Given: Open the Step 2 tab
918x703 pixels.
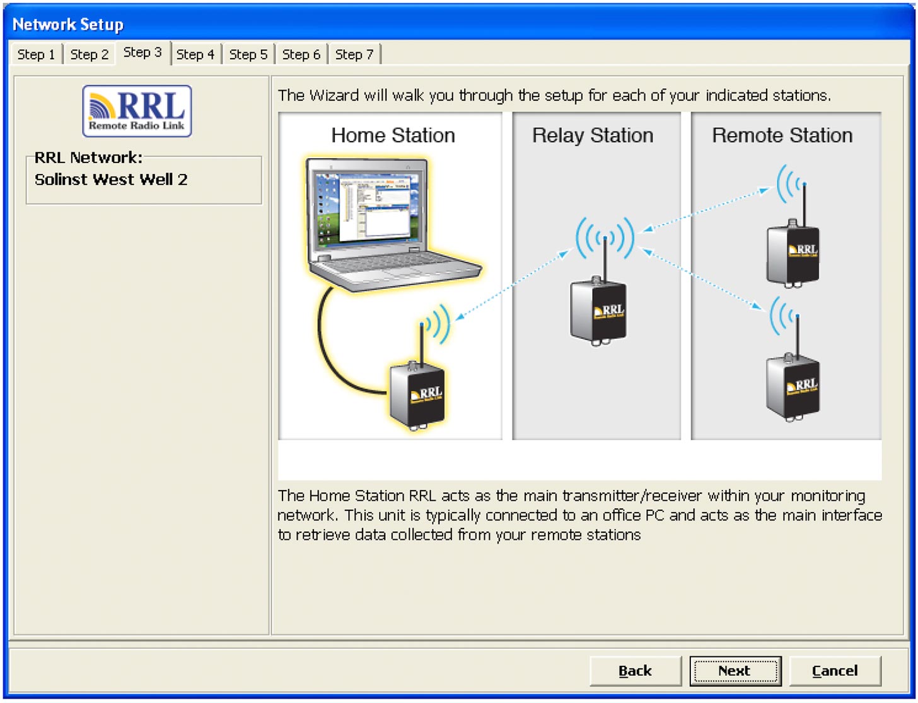Looking at the screenshot, I should pyautogui.click(x=89, y=54).
